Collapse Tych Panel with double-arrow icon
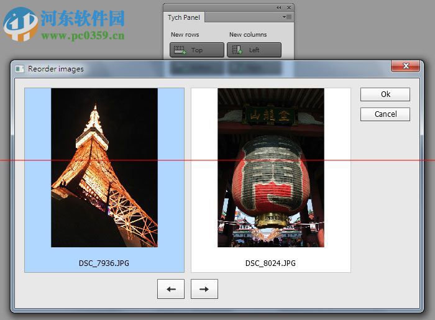The width and height of the screenshot is (435, 320). point(279,7)
